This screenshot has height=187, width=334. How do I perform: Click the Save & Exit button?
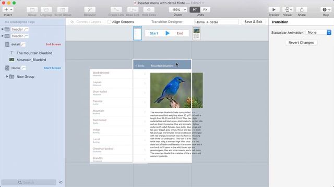pos(253,22)
